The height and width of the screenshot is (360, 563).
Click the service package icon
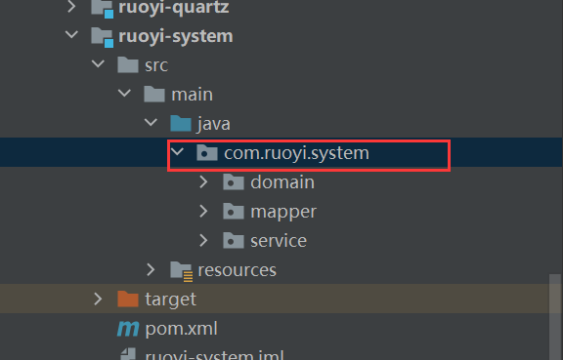coord(234,241)
